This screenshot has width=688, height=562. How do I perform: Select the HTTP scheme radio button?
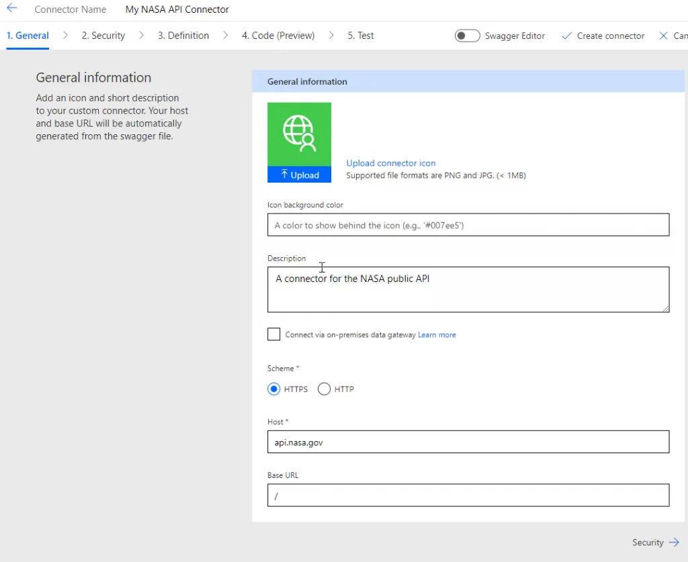click(325, 389)
